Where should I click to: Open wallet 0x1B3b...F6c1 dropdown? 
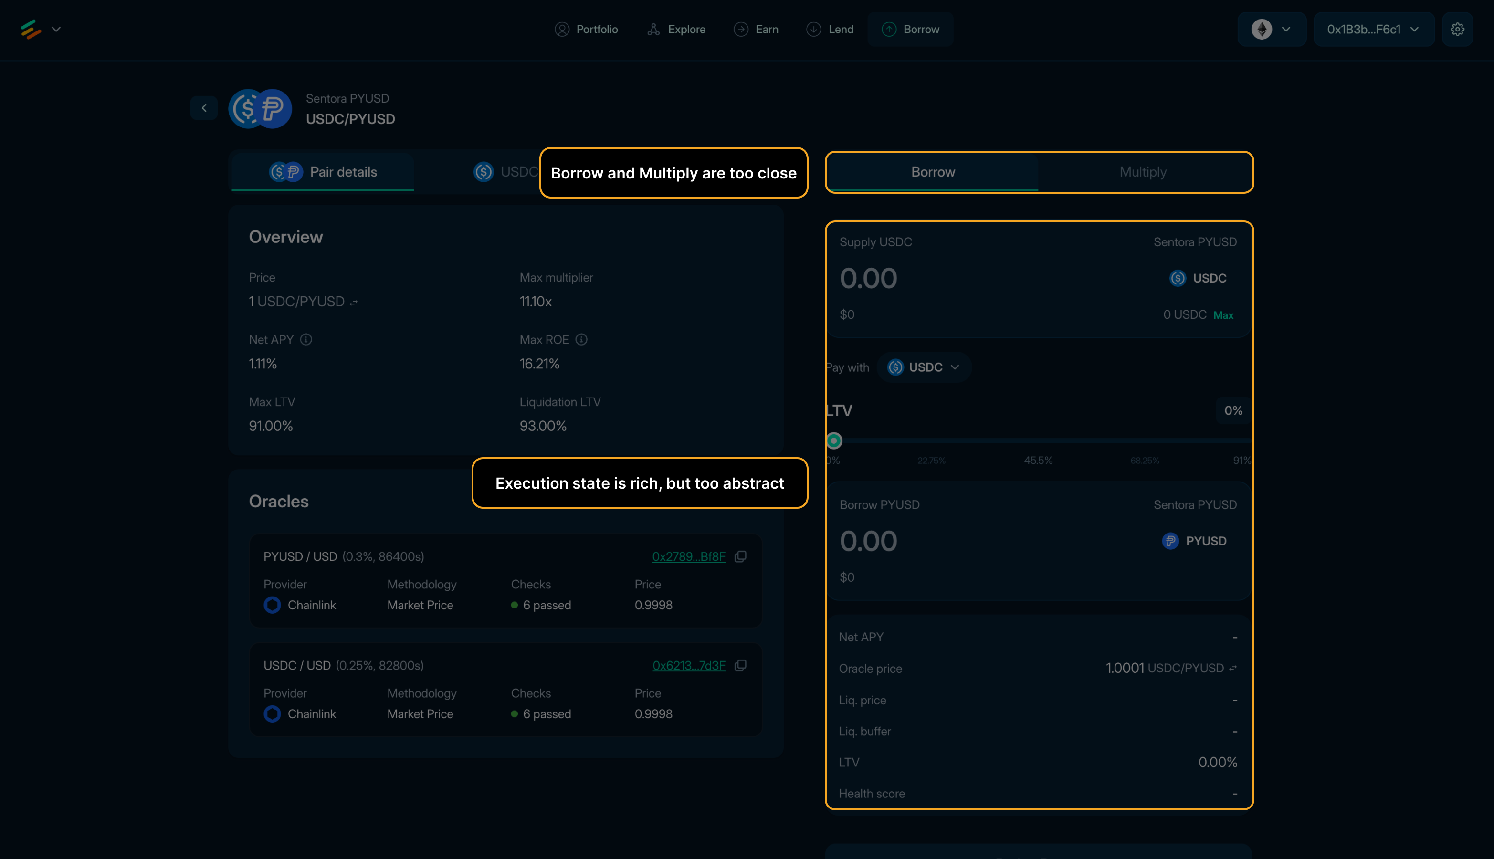pyautogui.click(x=1374, y=29)
